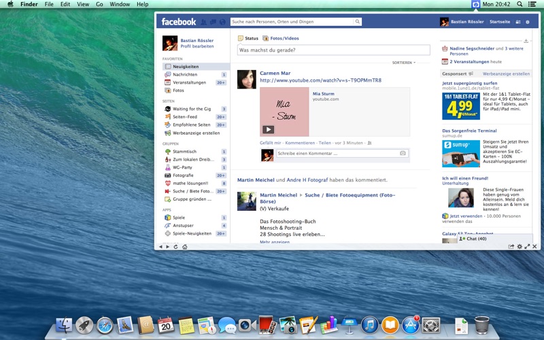Click the Startseite link
This screenshot has height=340, width=544.
pos(500,22)
